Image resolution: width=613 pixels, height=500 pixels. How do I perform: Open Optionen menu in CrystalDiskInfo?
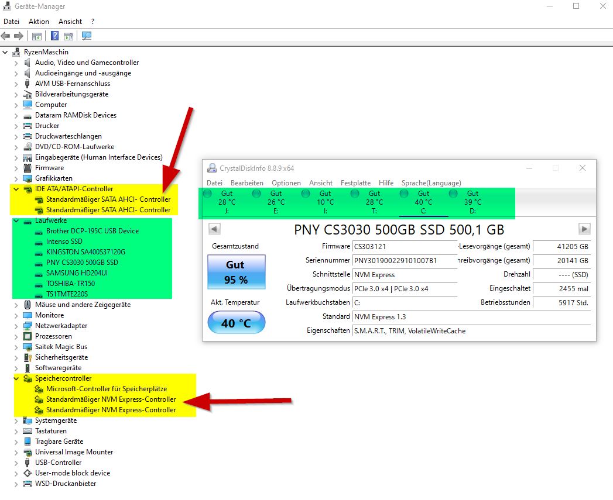tap(286, 183)
